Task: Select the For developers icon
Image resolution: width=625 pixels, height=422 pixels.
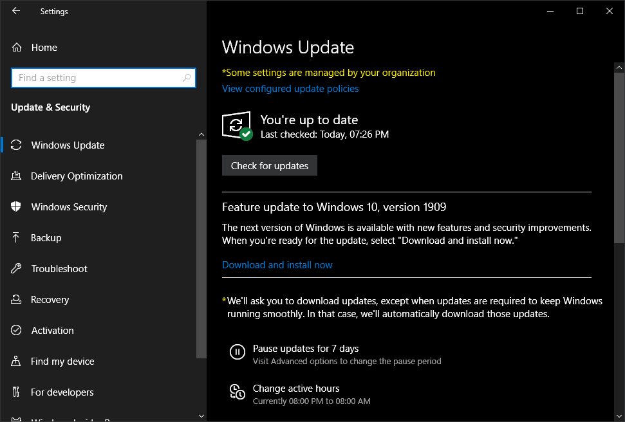Action: click(x=17, y=392)
